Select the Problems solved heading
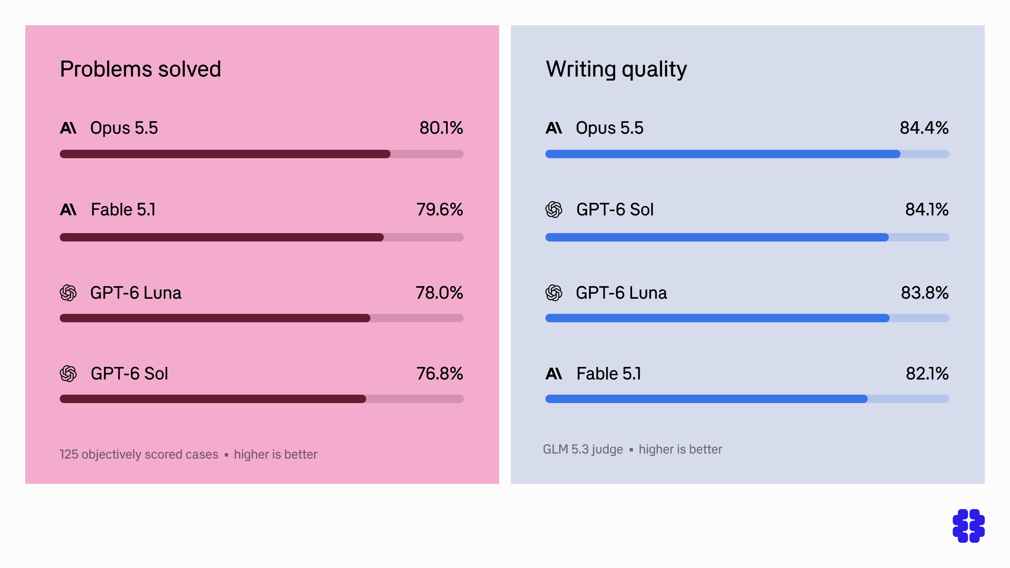The image size is (1010, 568). [141, 69]
